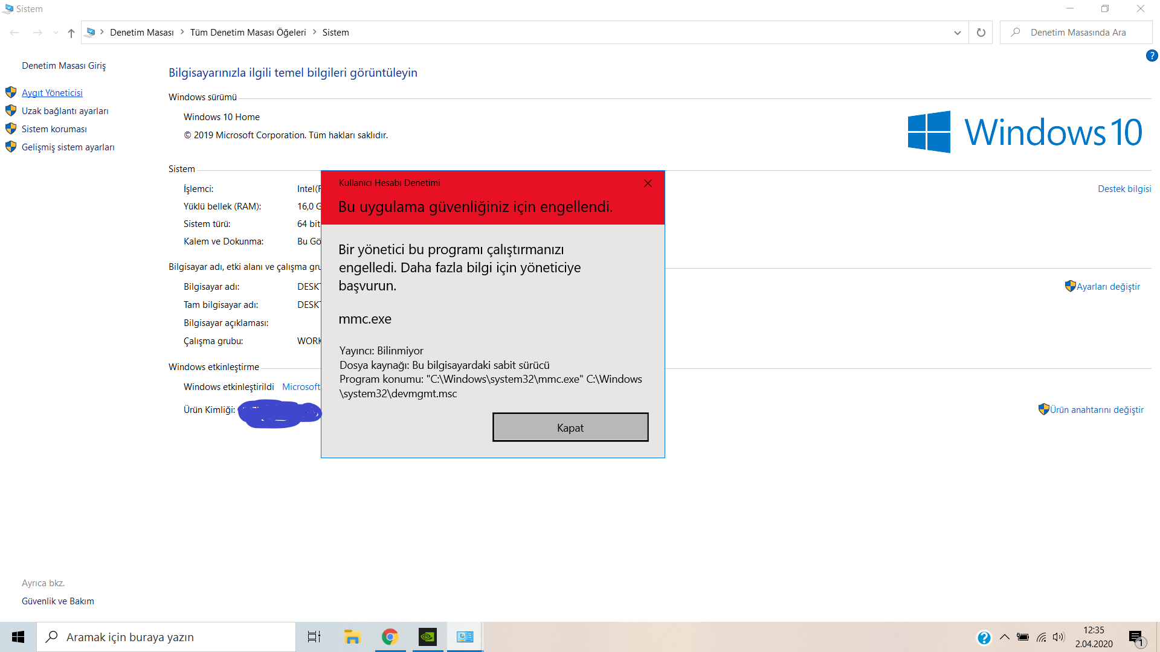Viewport: 1160px width, 652px height.
Task: Click the Kapat button in dialog
Action: [570, 427]
